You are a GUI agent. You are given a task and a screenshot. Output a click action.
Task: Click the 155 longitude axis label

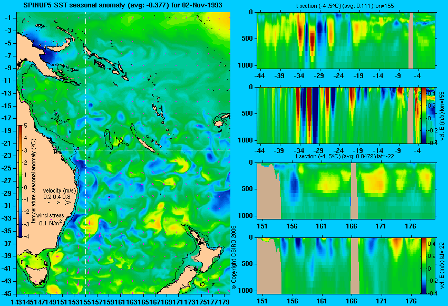[86, 302]
